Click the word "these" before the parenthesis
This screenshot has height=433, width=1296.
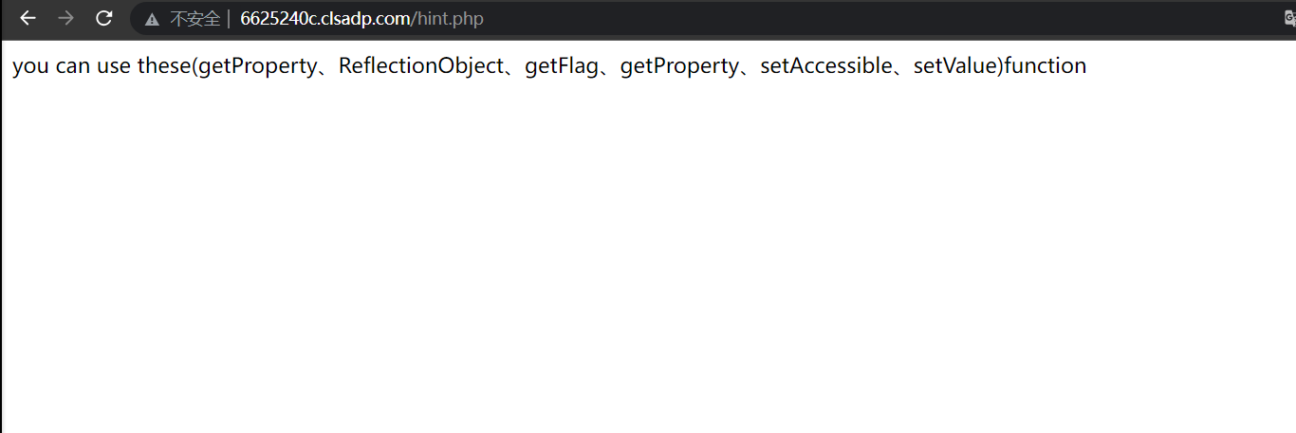[x=163, y=66]
